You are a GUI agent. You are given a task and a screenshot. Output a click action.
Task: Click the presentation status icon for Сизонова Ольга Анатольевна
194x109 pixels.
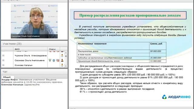coord(58,60)
